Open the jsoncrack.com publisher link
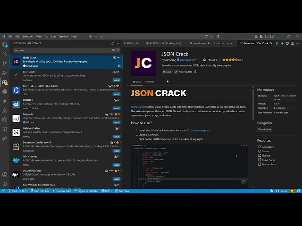Screen dimensions: 302x226 click(189, 60)
